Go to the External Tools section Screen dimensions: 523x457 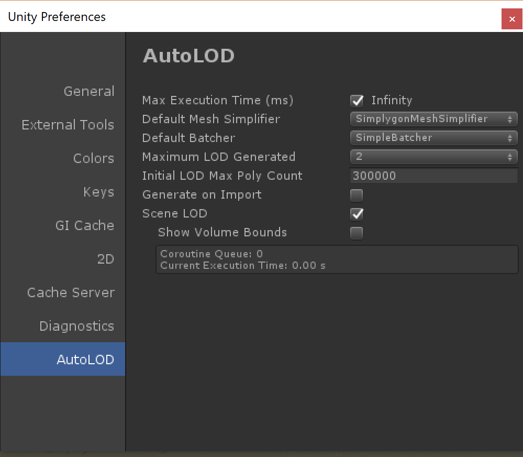coord(68,125)
